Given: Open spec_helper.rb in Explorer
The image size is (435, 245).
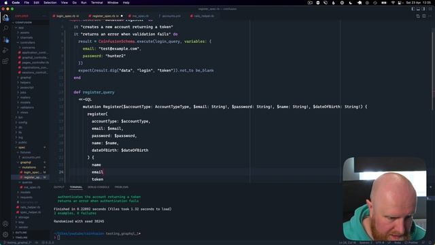Looking at the screenshot, I should pyautogui.click(x=31, y=212).
